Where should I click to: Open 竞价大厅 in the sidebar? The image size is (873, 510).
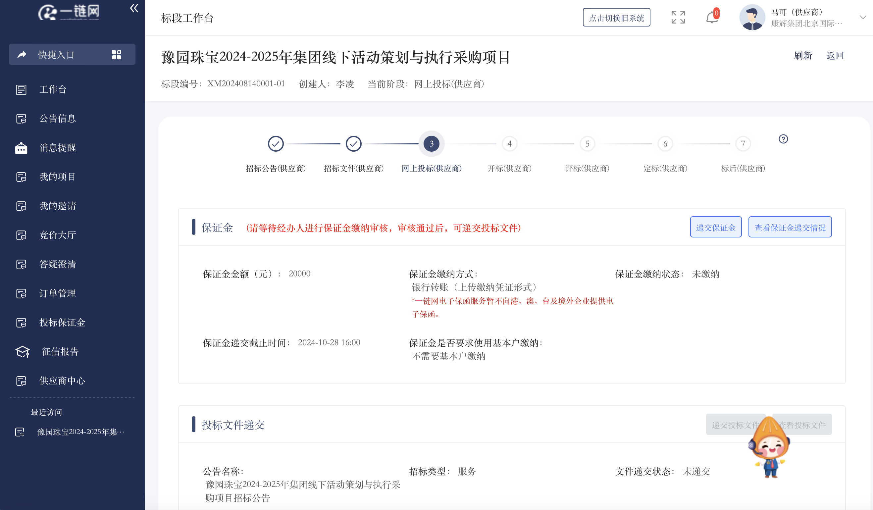(58, 235)
